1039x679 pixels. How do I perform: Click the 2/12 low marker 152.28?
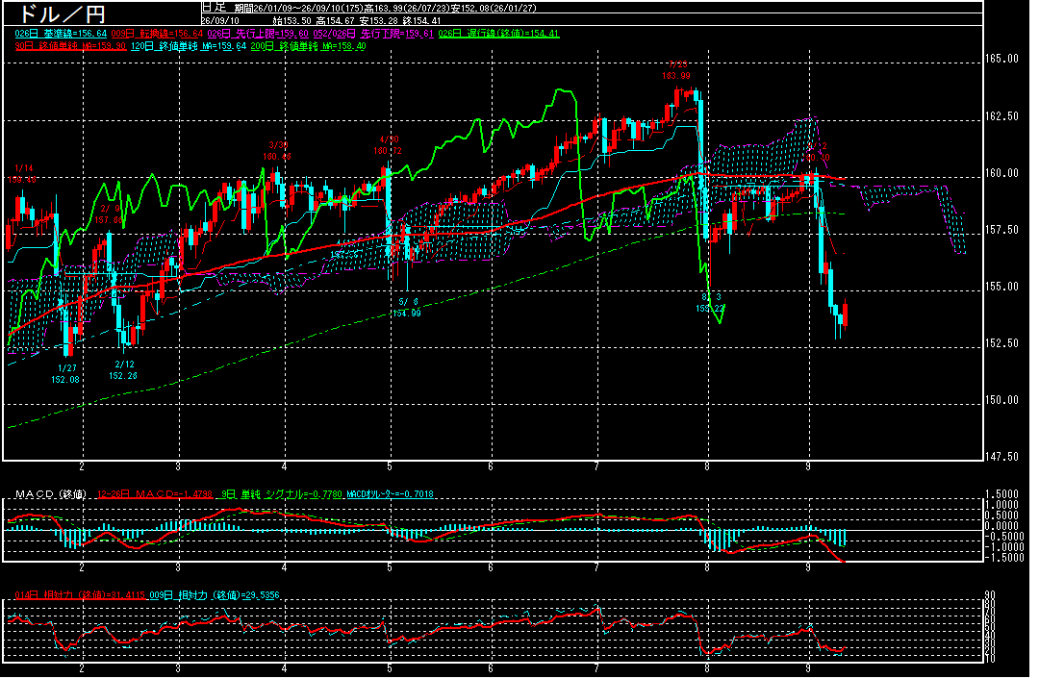pyautogui.click(x=123, y=369)
